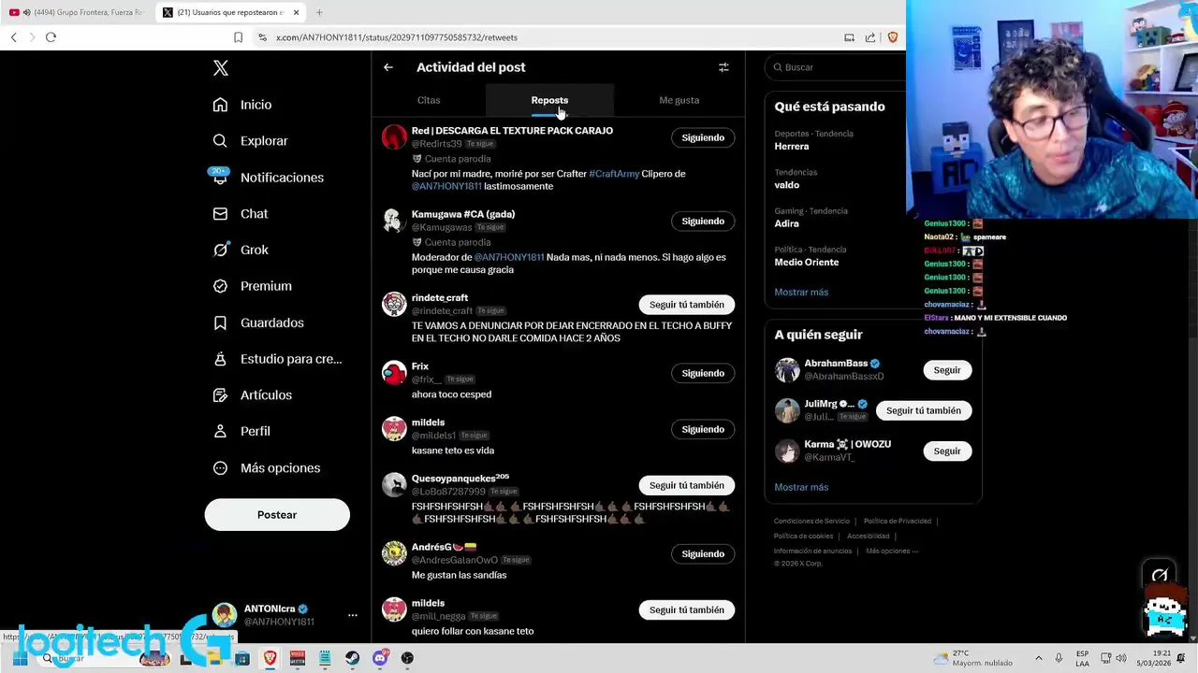This screenshot has width=1198, height=673.
Task: Open Notificaciones bell icon
Action: point(220,177)
